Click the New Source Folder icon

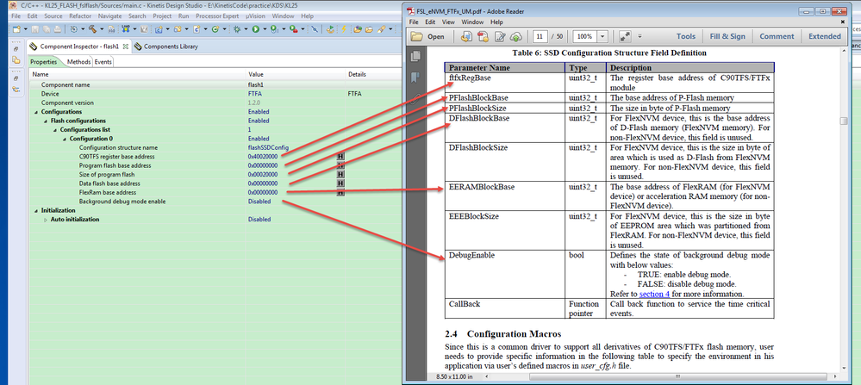click(178, 29)
